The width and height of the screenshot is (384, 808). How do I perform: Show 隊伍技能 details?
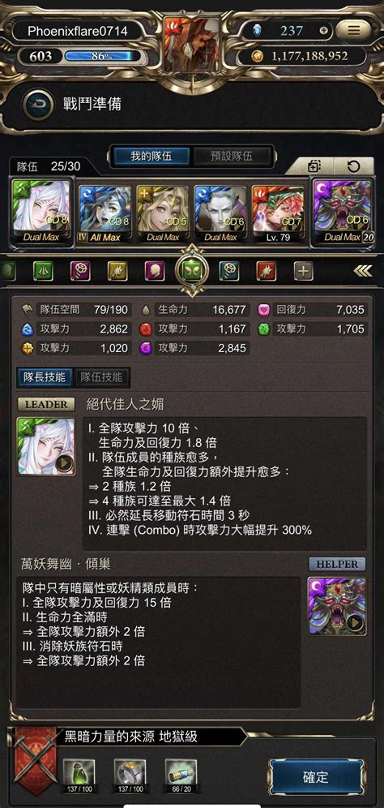pyautogui.click(x=101, y=376)
